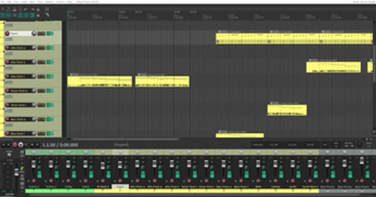Open the mixer menu icon beside master strip
Image resolution: width=376 pixels, height=197 pixels.
[22, 152]
